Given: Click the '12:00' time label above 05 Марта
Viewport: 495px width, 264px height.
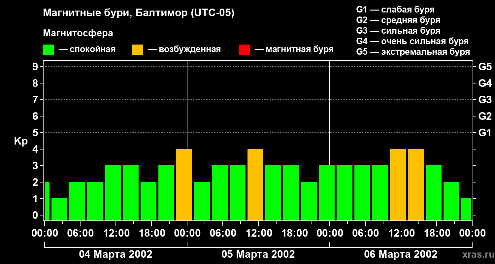Looking at the screenshot, I should [258, 233].
